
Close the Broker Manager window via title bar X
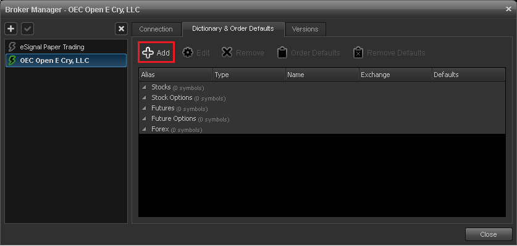(508, 9)
